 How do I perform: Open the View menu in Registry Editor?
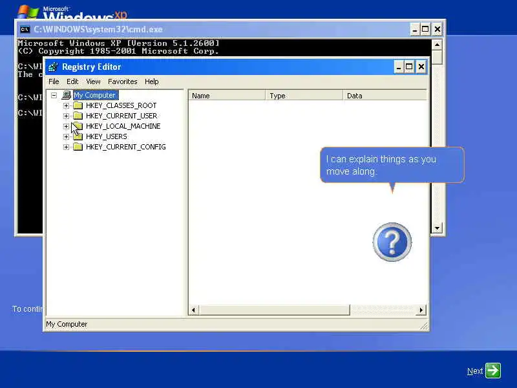93,81
